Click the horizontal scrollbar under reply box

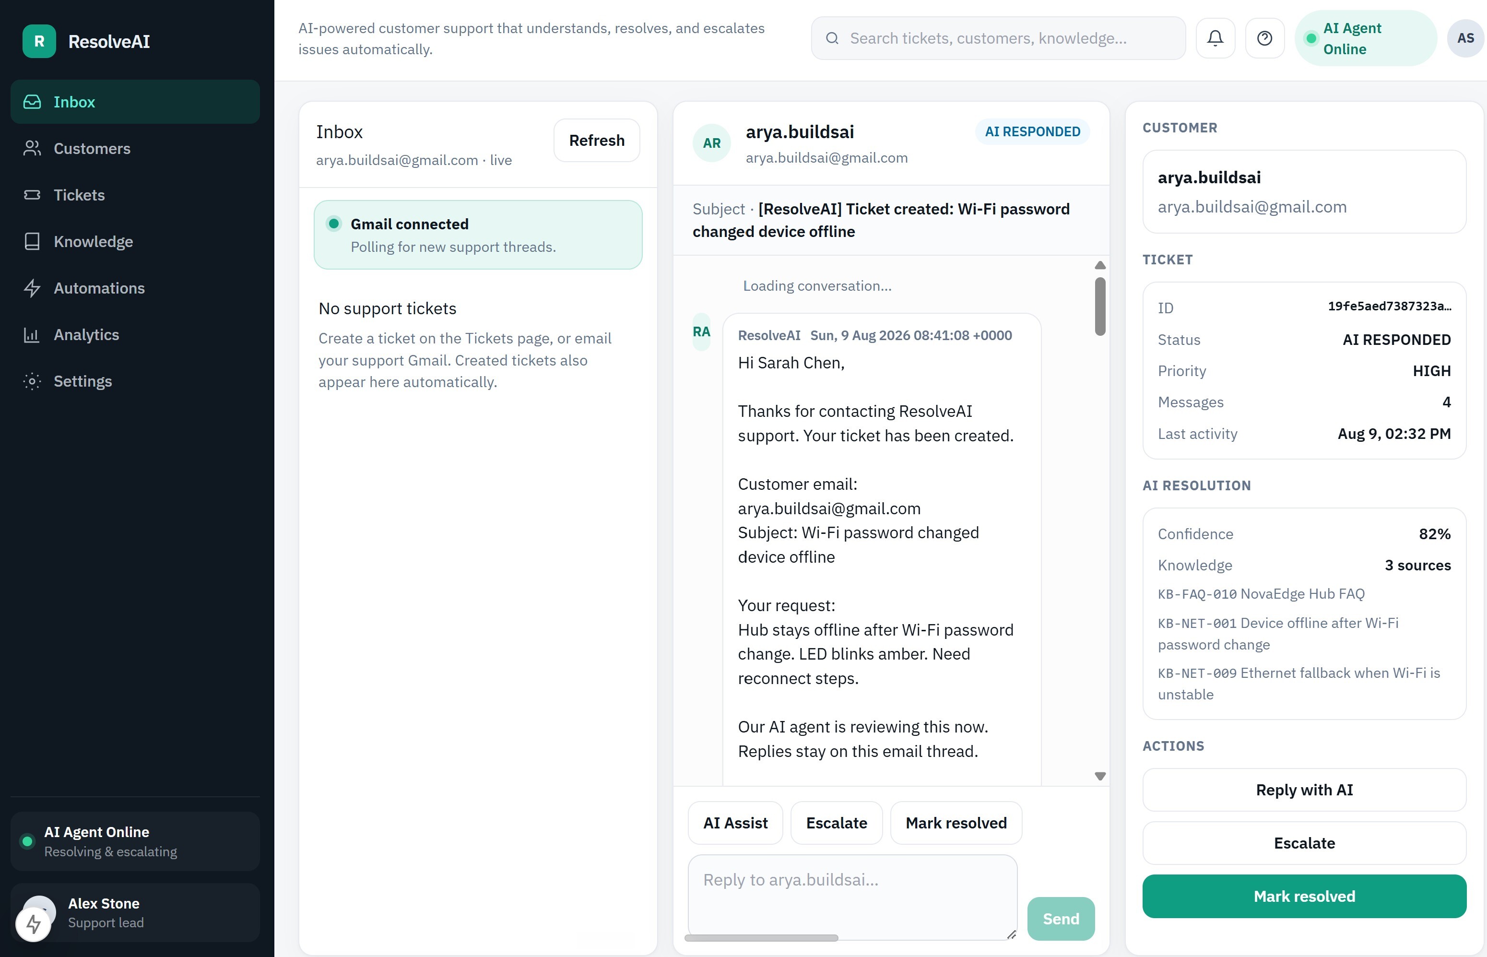click(761, 938)
